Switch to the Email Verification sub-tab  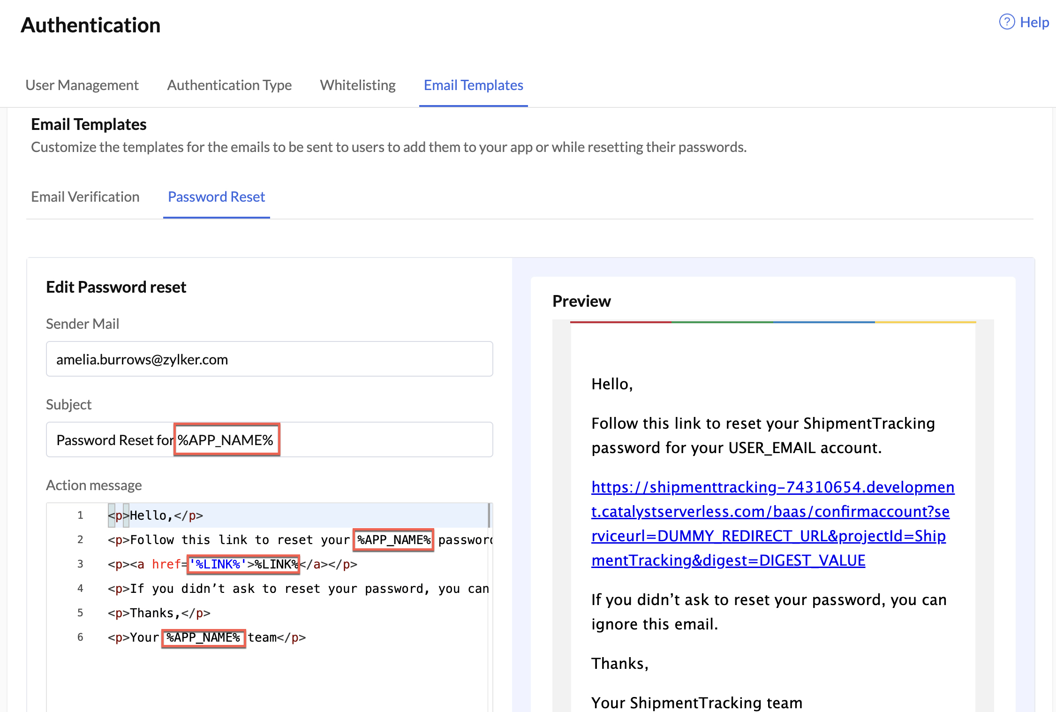pos(85,197)
